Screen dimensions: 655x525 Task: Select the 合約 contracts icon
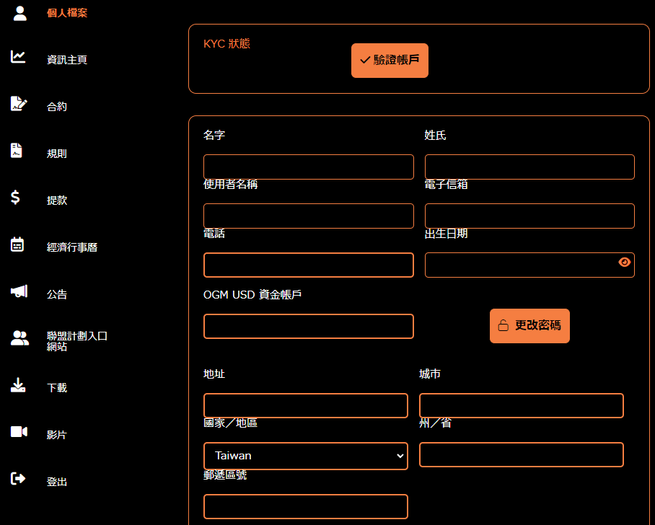pos(19,105)
